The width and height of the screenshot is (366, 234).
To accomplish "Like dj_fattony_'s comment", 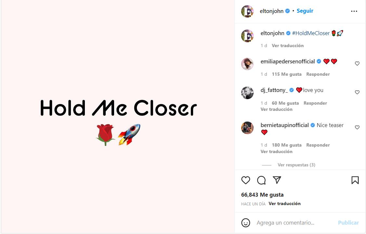I will [x=357, y=92].
